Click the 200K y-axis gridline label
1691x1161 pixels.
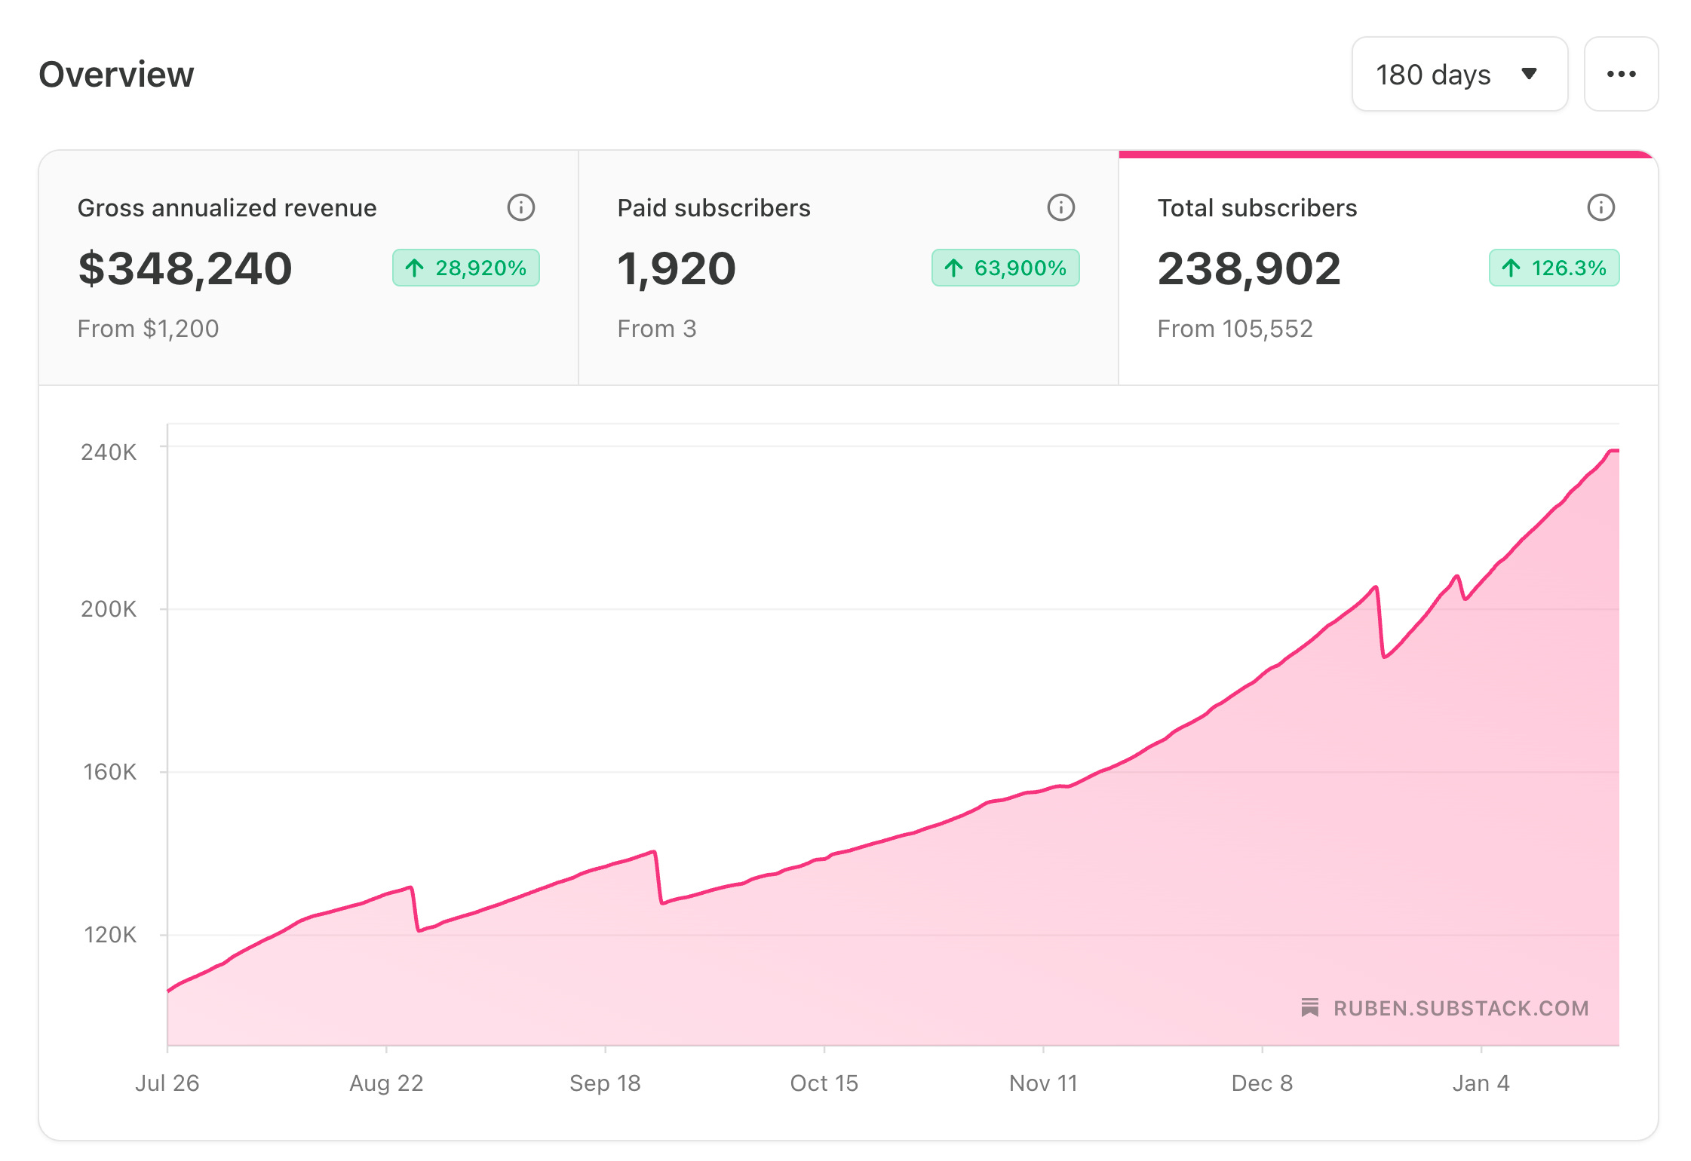(x=109, y=608)
